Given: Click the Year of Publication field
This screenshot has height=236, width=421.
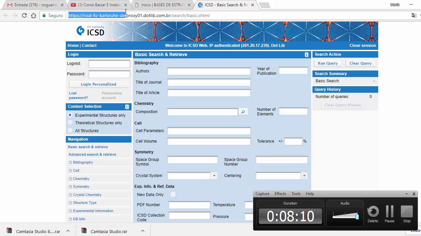Looking at the screenshot, I should (293, 71).
